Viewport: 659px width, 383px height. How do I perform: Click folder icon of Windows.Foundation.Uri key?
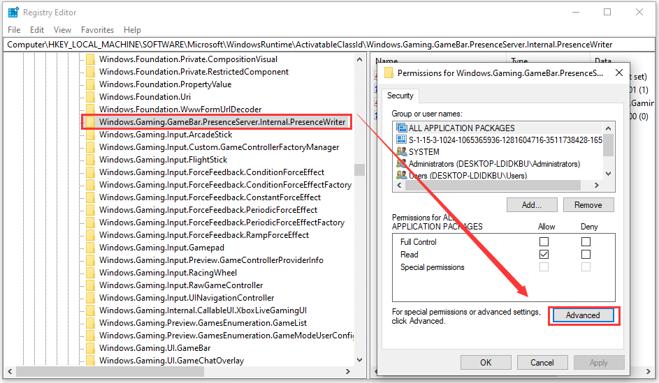(x=90, y=97)
